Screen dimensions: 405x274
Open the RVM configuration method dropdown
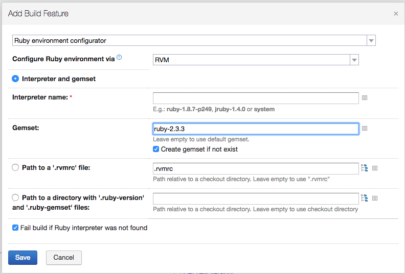pyautogui.click(x=256, y=60)
